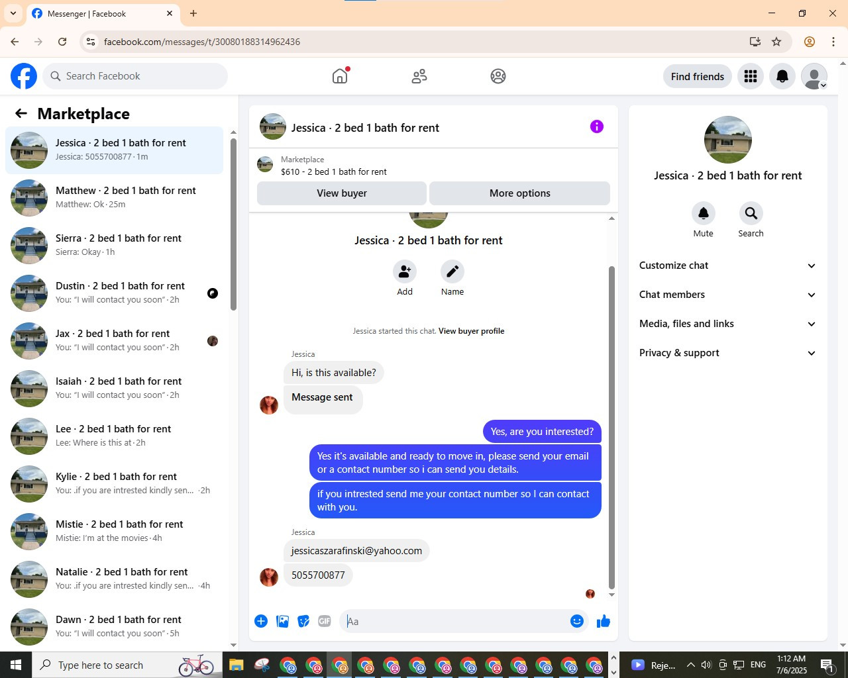The height and width of the screenshot is (678, 848).
Task: Open the Facebook menu grid icon
Action: pyautogui.click(x=751, y=76)
